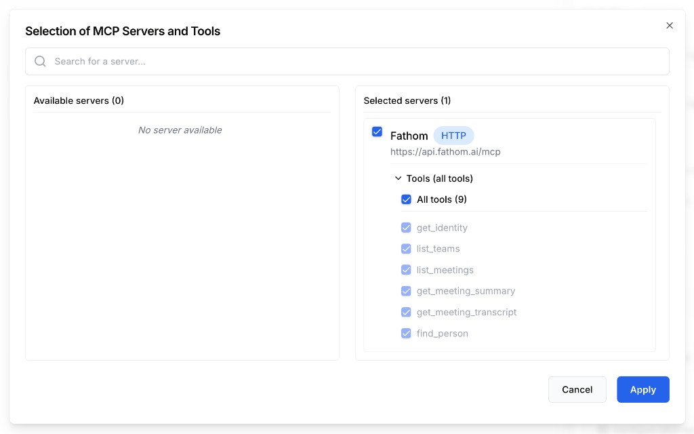Click the "No server available" message

[x=180, y=130]
